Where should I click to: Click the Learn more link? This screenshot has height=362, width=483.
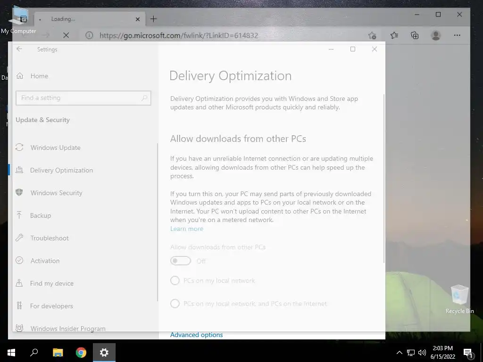tap(187, 229)
